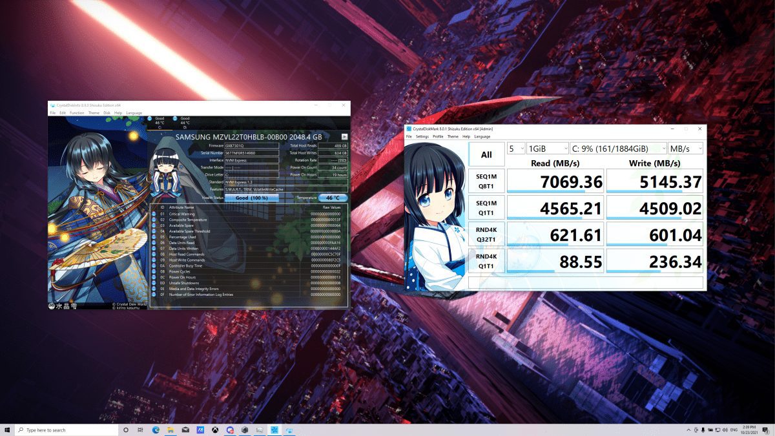Screen dimensions: 775x436
Task: Click the 46 °C temperature button
Action: [x=333, y=198]
